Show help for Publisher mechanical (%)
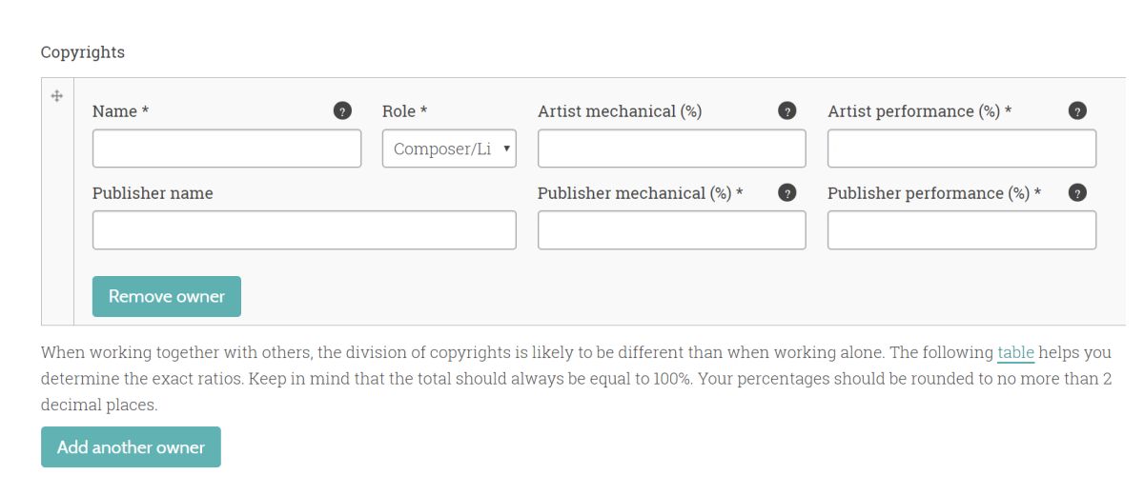This screenshot has width=1144, height=495. click(787, 193)
